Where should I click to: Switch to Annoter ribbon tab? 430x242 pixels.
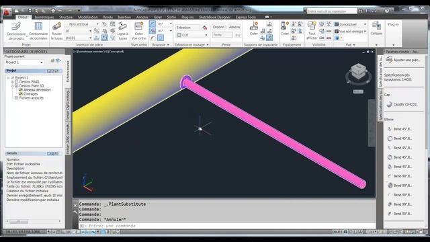point(142,17)
